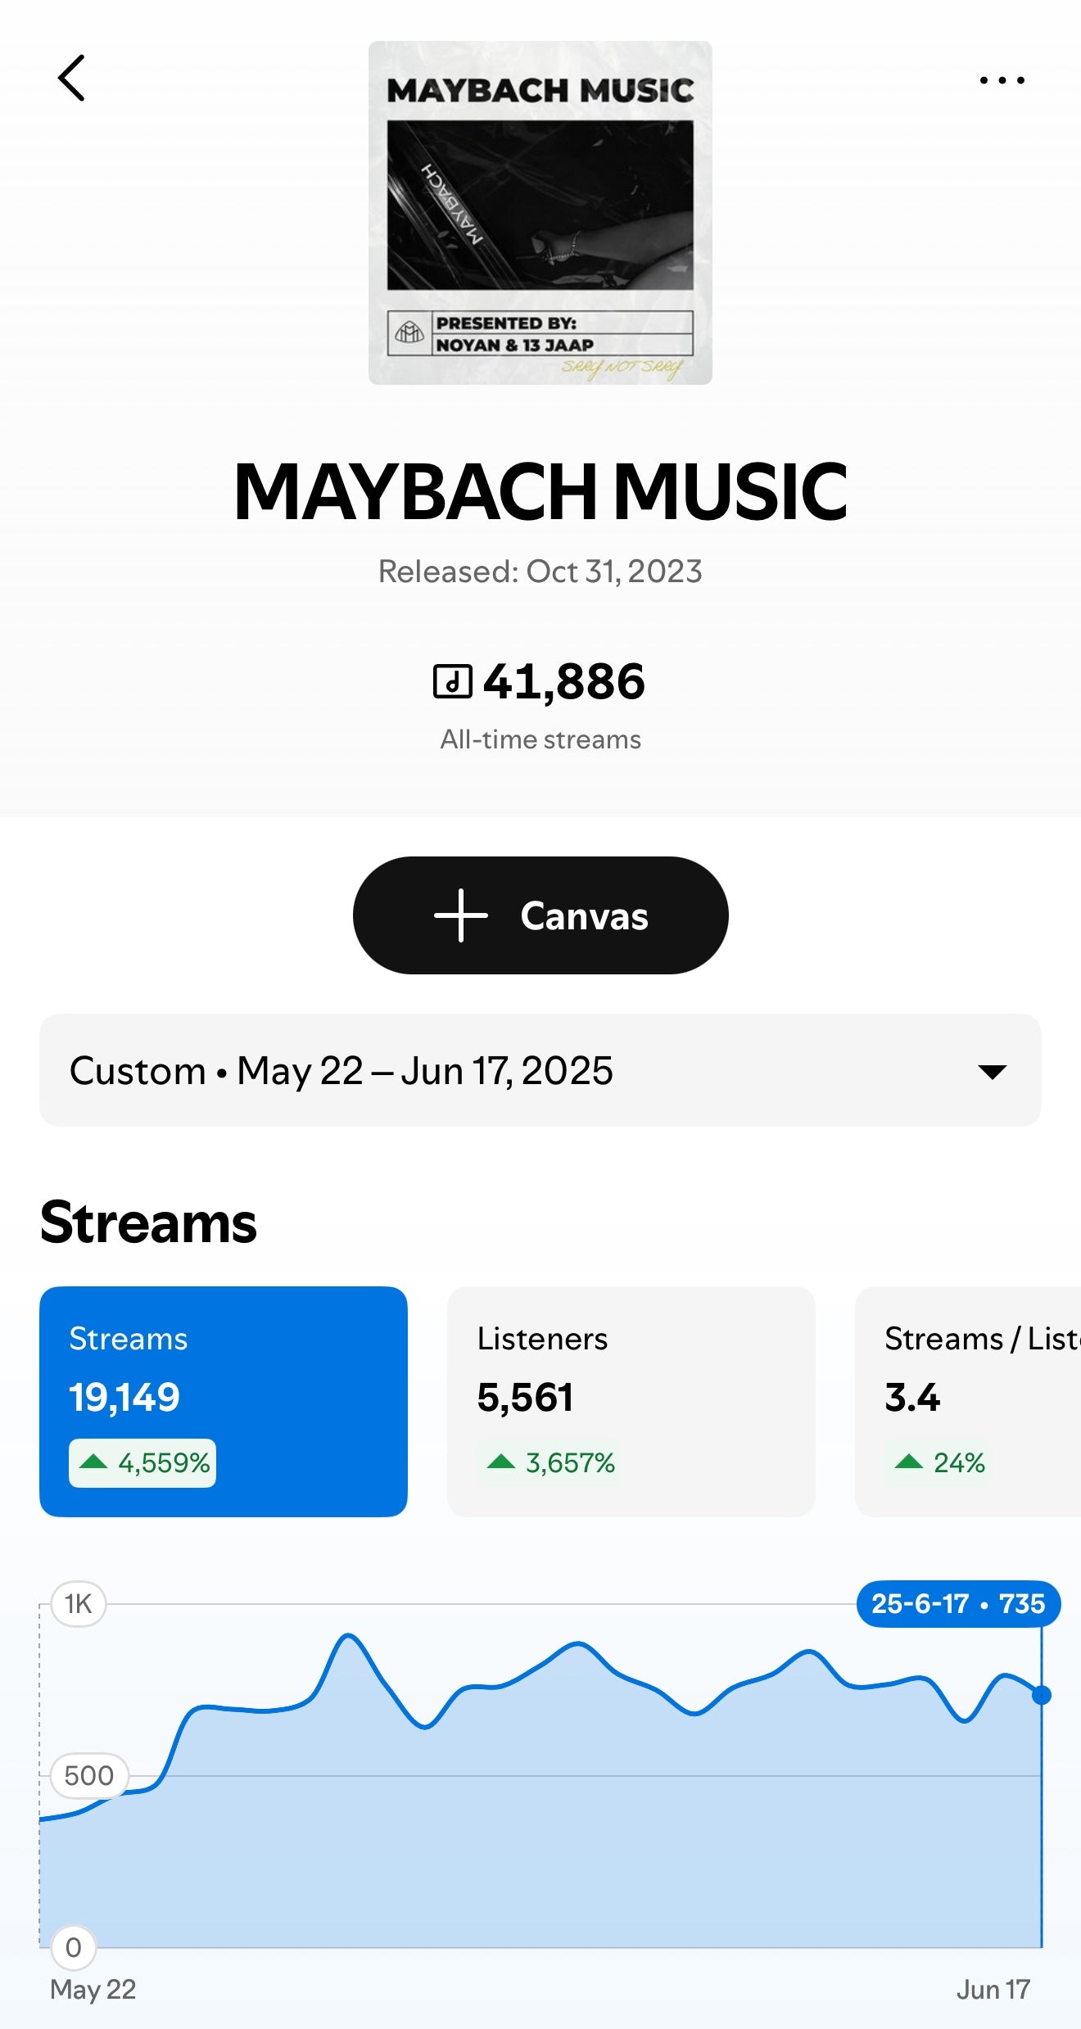Expand the custom date range dropdown arrow
Screen dimensions: 1081x2029
tap(992, 1071)
